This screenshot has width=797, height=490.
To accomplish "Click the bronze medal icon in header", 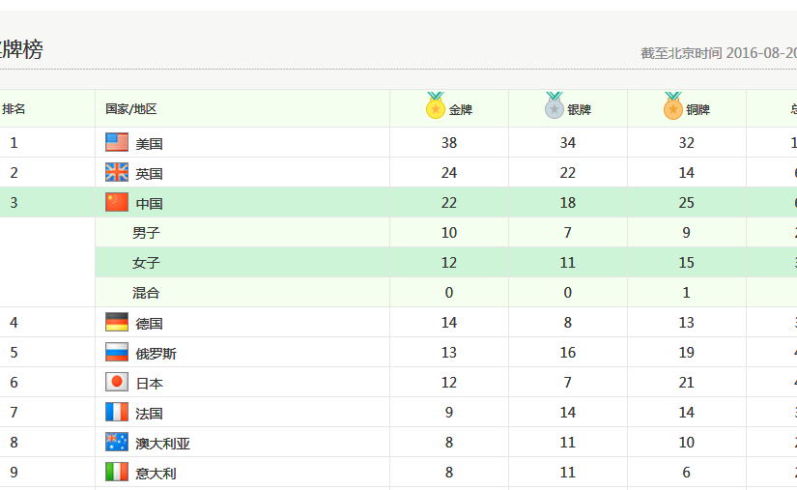I will click(673, 106).
